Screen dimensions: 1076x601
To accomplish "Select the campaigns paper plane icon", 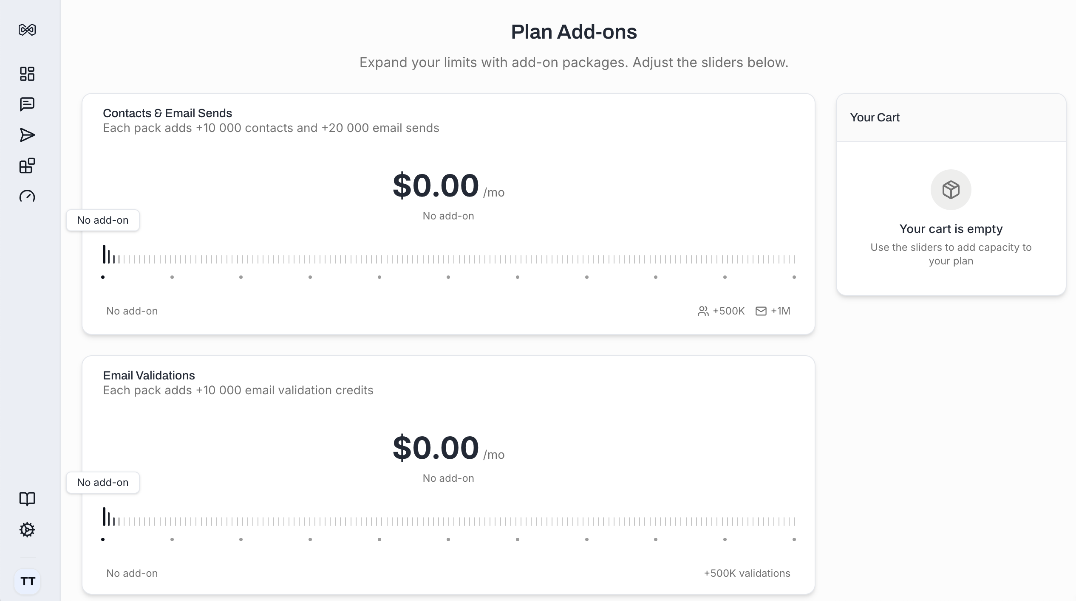I will (27, 135).
